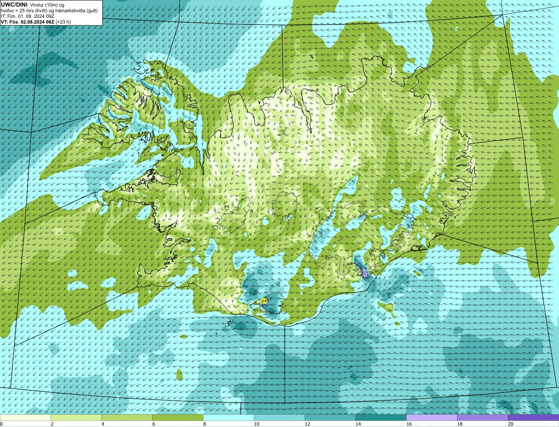Select the 6–8 m/s olive green swatch
The image size is (559, 427).
(178, 418)
